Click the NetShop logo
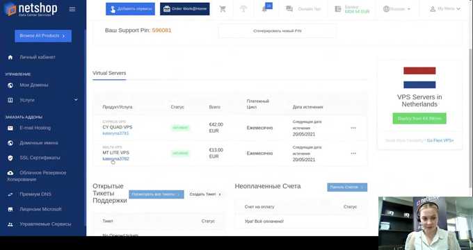The width and height of the screenshot is (473, 250). point(31,9)
